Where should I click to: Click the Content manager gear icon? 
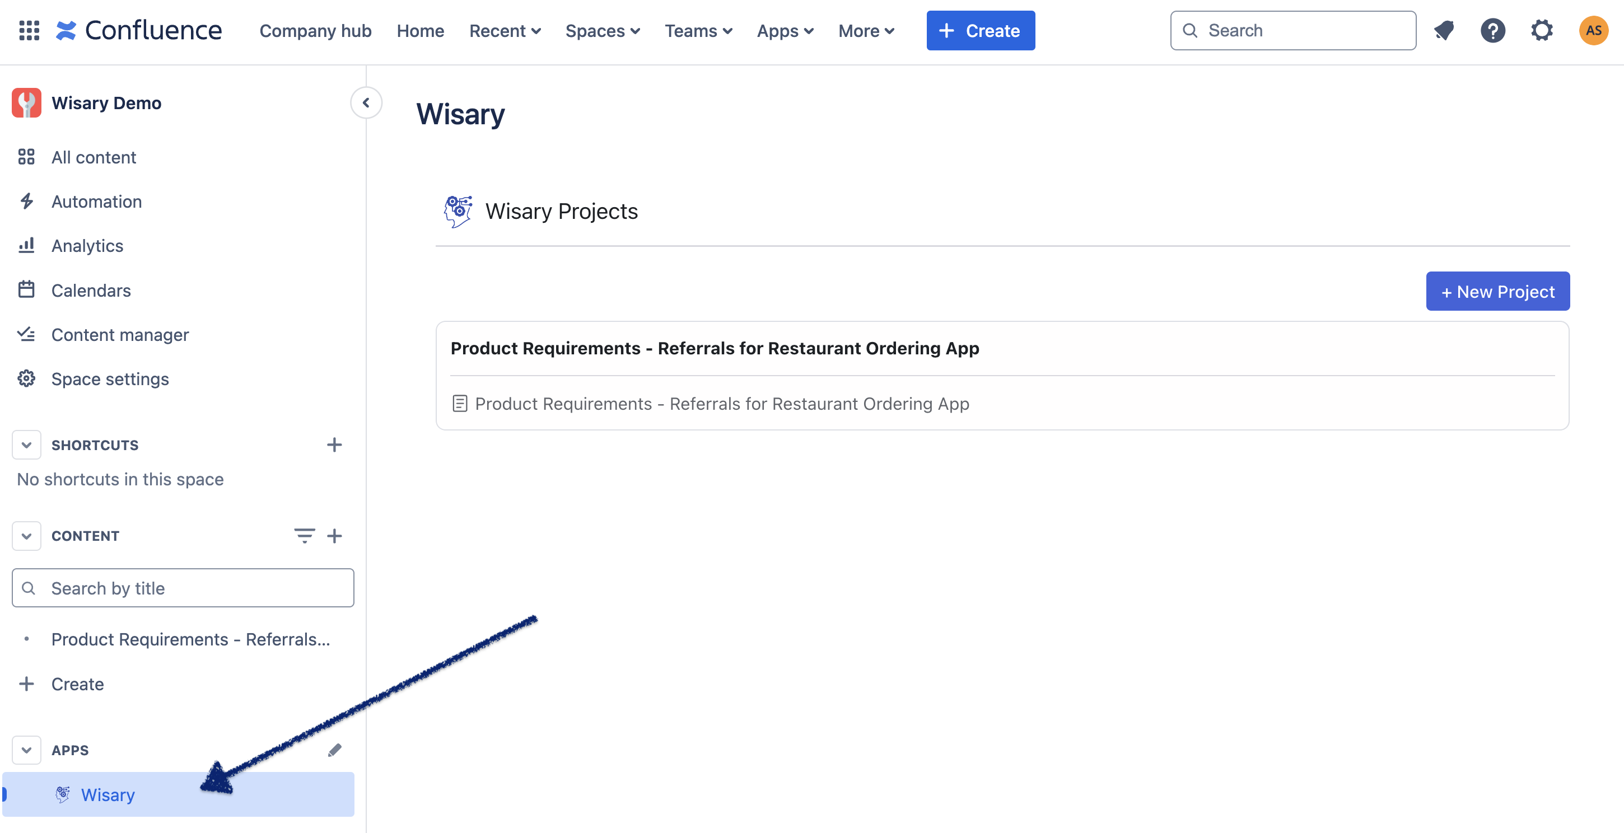[26, 334]
